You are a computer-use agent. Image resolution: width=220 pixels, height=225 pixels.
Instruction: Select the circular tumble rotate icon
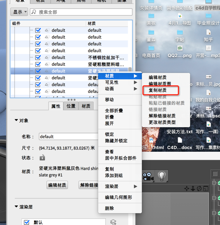(199, 188)
